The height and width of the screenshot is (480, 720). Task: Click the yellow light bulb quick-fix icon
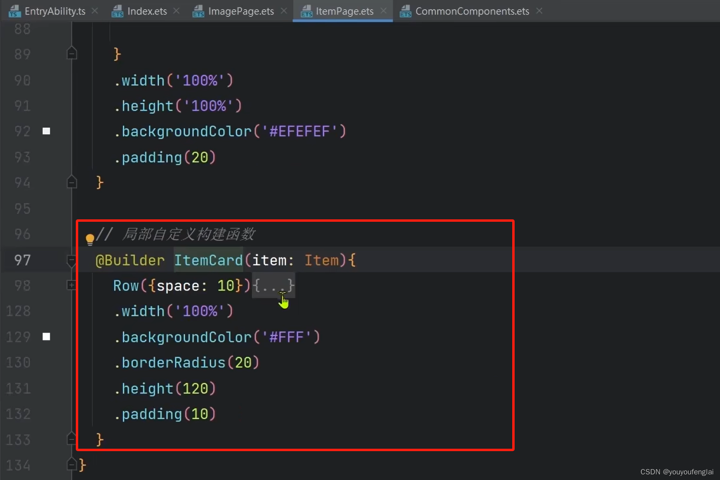(90, 239)
